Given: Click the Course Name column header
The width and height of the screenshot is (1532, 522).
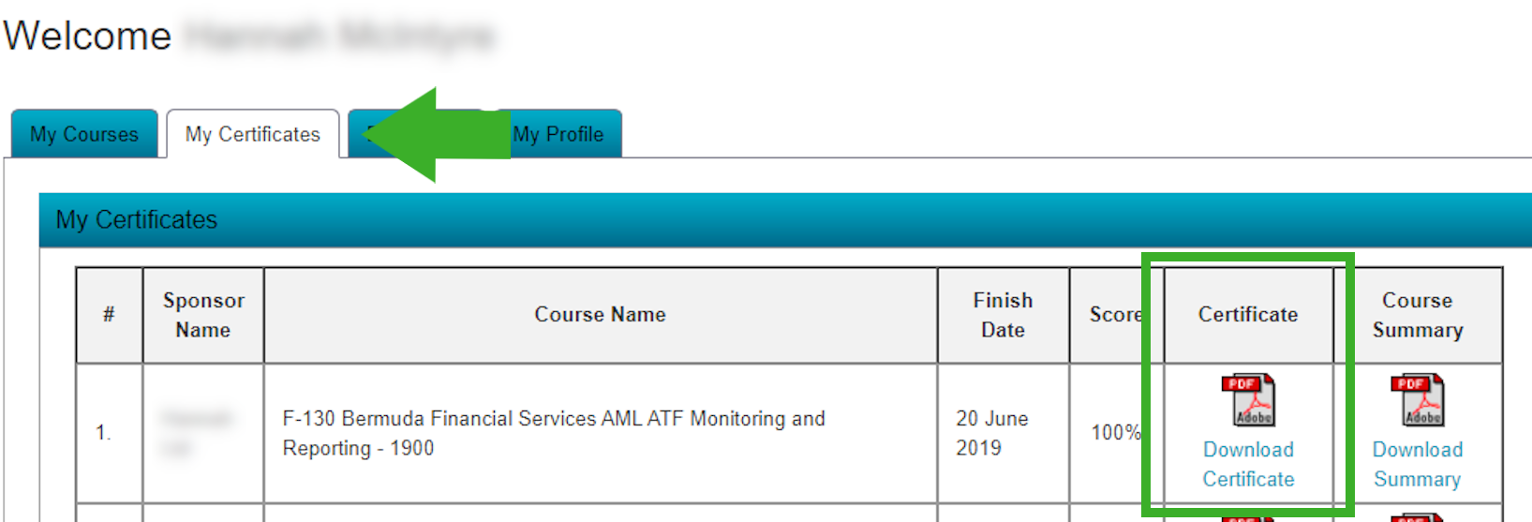Looking at the screenshot, I should tap(601, 315).
